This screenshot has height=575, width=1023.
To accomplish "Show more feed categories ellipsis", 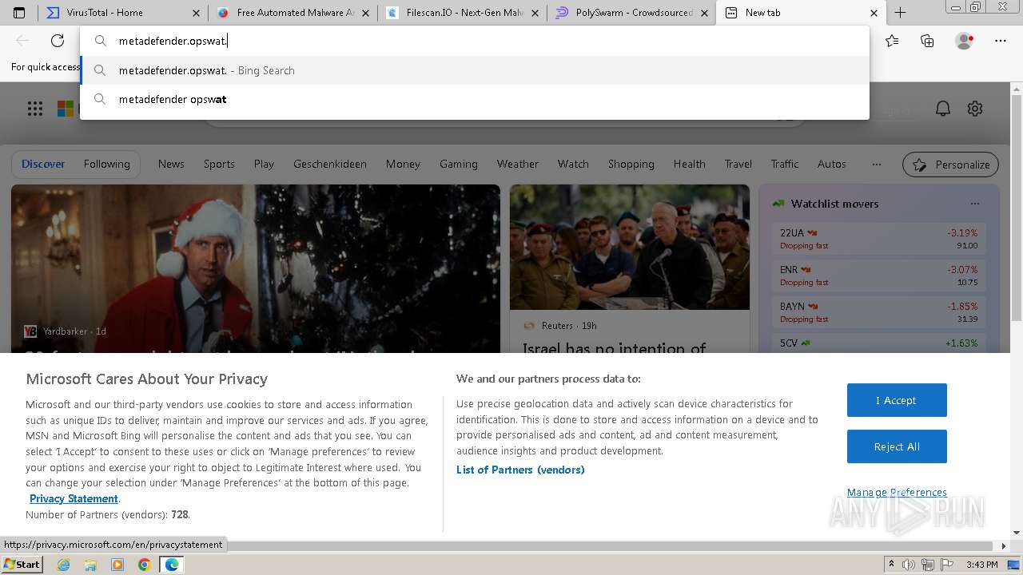I will click(x=877, y=164).
